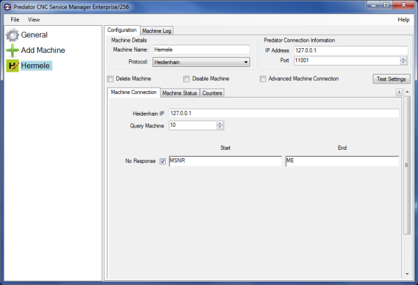Check Advanced Machine Connection option
This screenshot has width=418, height=285.
click(263, 79)
